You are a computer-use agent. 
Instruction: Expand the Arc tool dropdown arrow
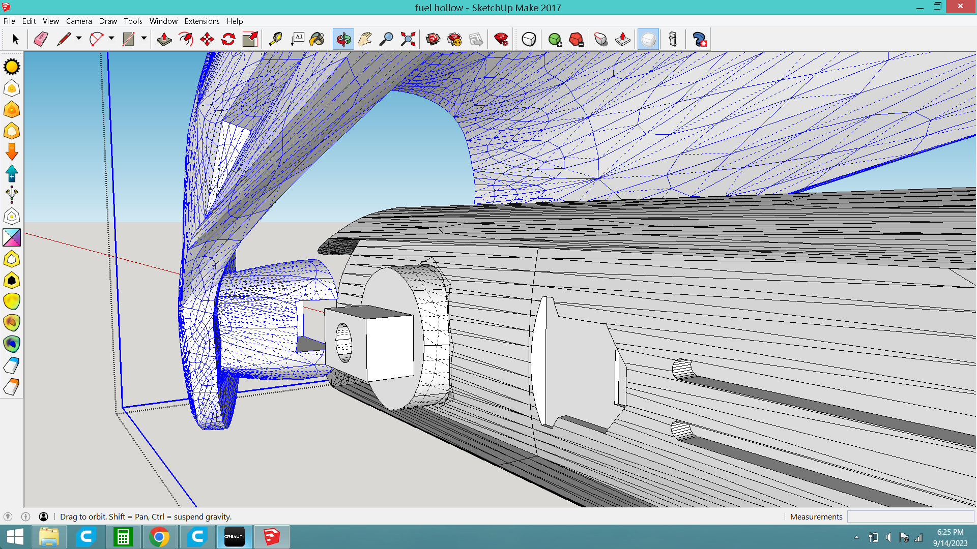click(x=111, y=38)
